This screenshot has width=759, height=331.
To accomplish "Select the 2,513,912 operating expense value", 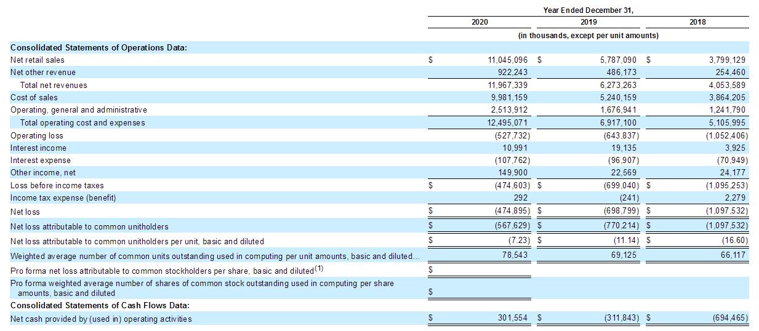I will point(509,110).
